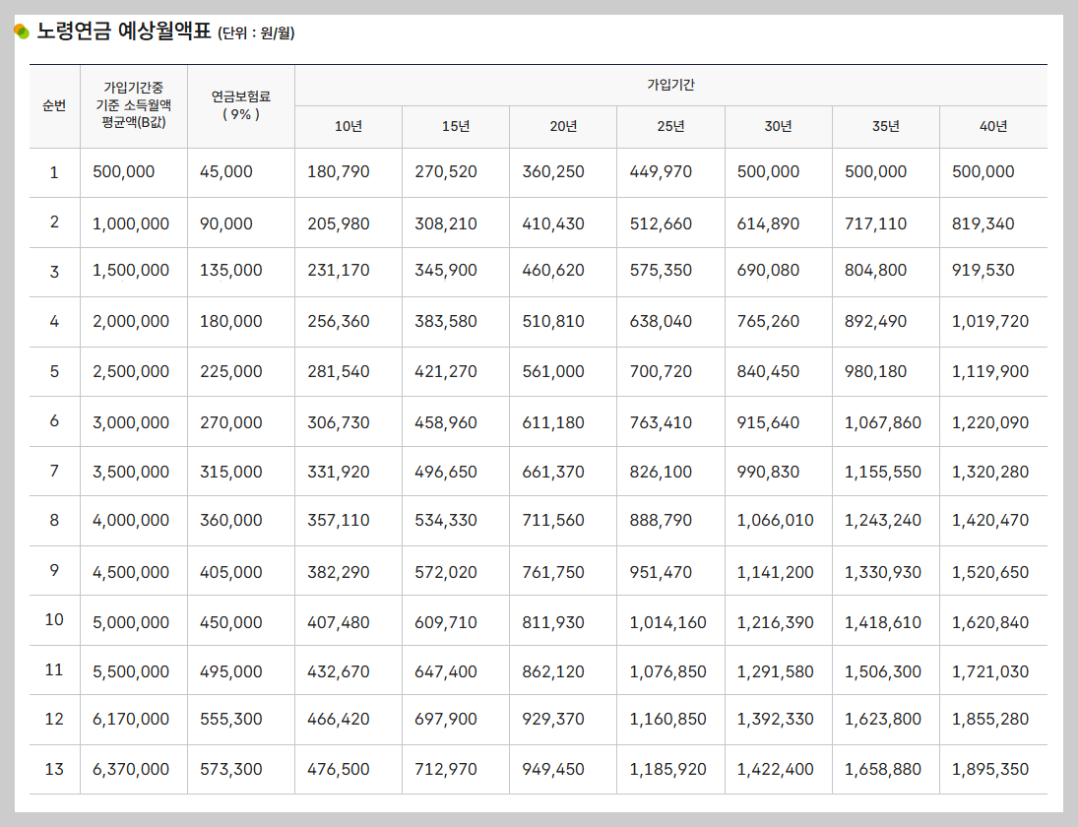Click the 1,014,160 cell under 25년 column
Image resolution: width=1078 pixels, height=827 pixels.
click(670, 620)
